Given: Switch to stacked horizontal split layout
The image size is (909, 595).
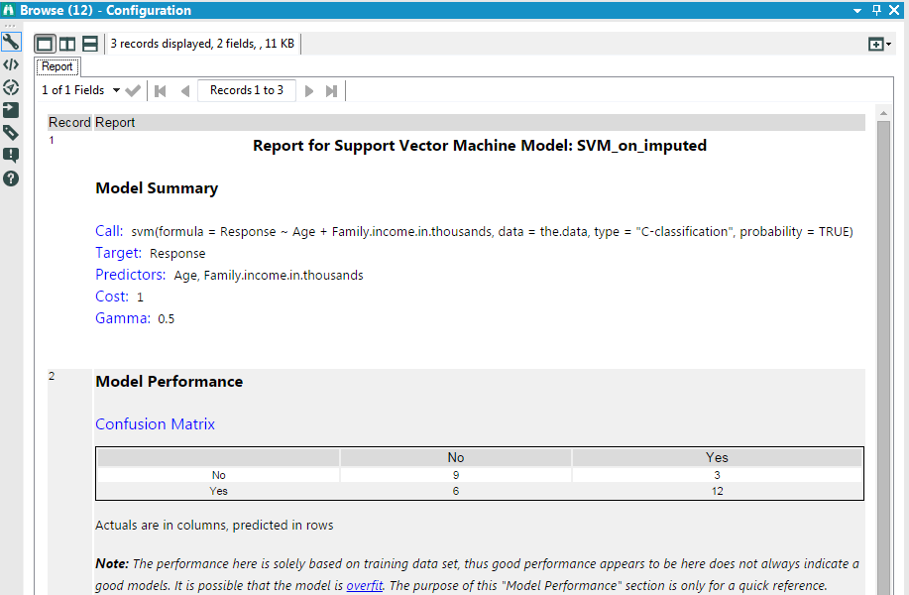Looking at the screenshot, I should [x=88, y=44].
